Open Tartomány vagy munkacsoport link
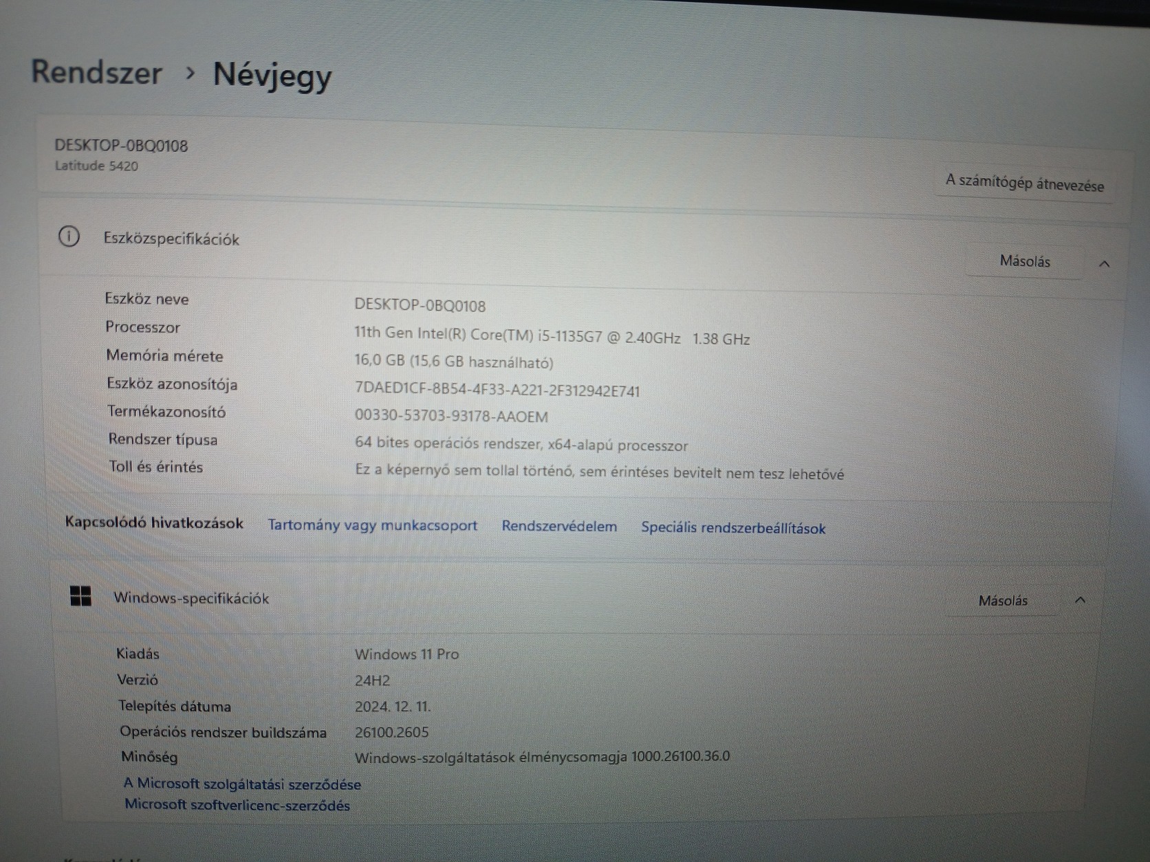This screenshot has width=1150, height=862. [x=372, y=525]
